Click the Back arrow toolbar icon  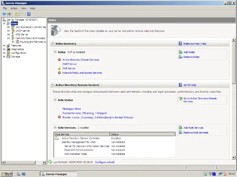(x=4, y=14)
